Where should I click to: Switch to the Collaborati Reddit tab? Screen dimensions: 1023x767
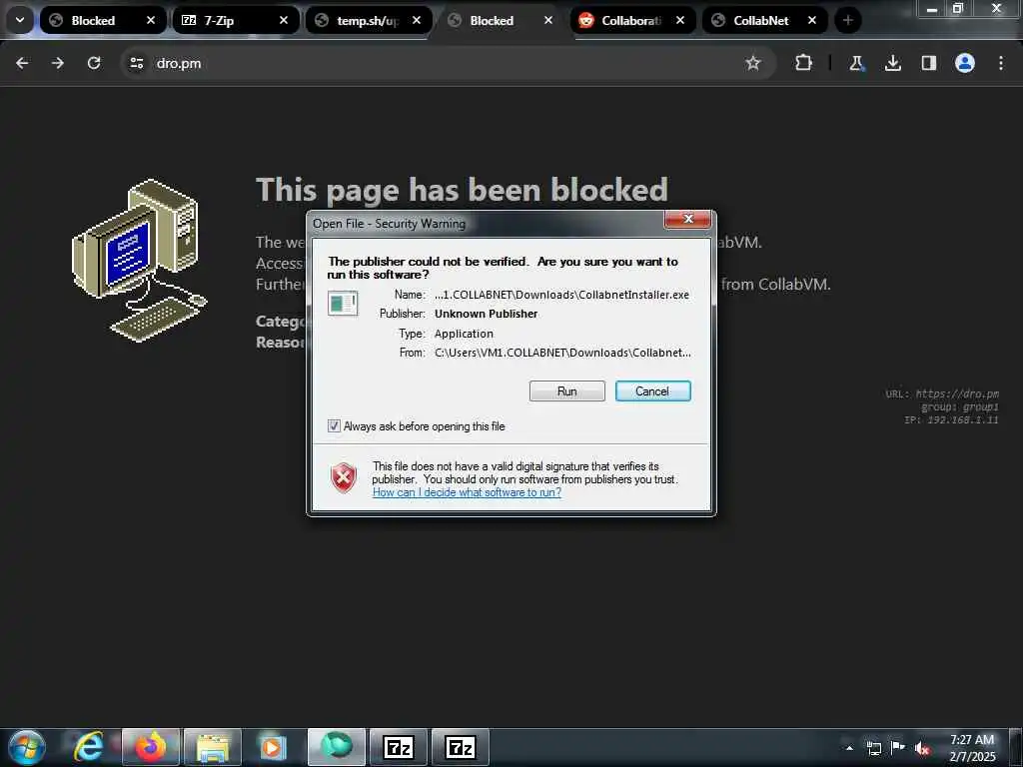point(630,21)
